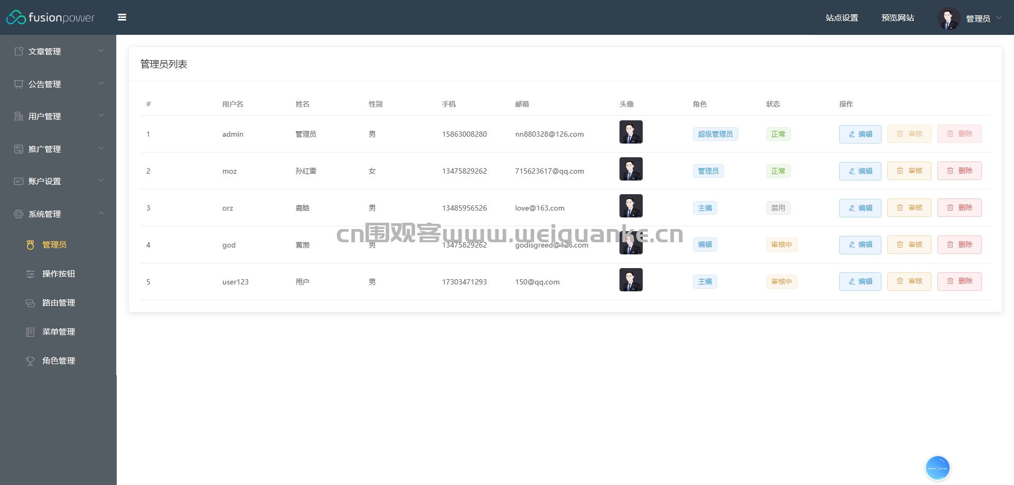Expand the 用户管理 menu chevron
Screen dimensions: 1014x485
[101, 116]
